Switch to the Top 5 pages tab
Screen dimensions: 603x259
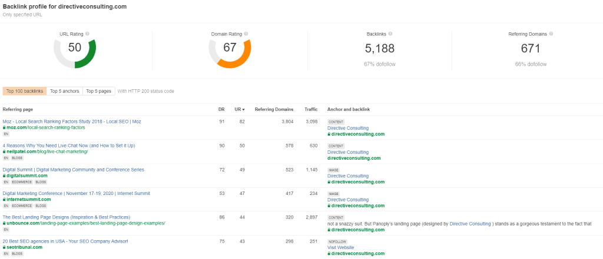tap(98, 91)
